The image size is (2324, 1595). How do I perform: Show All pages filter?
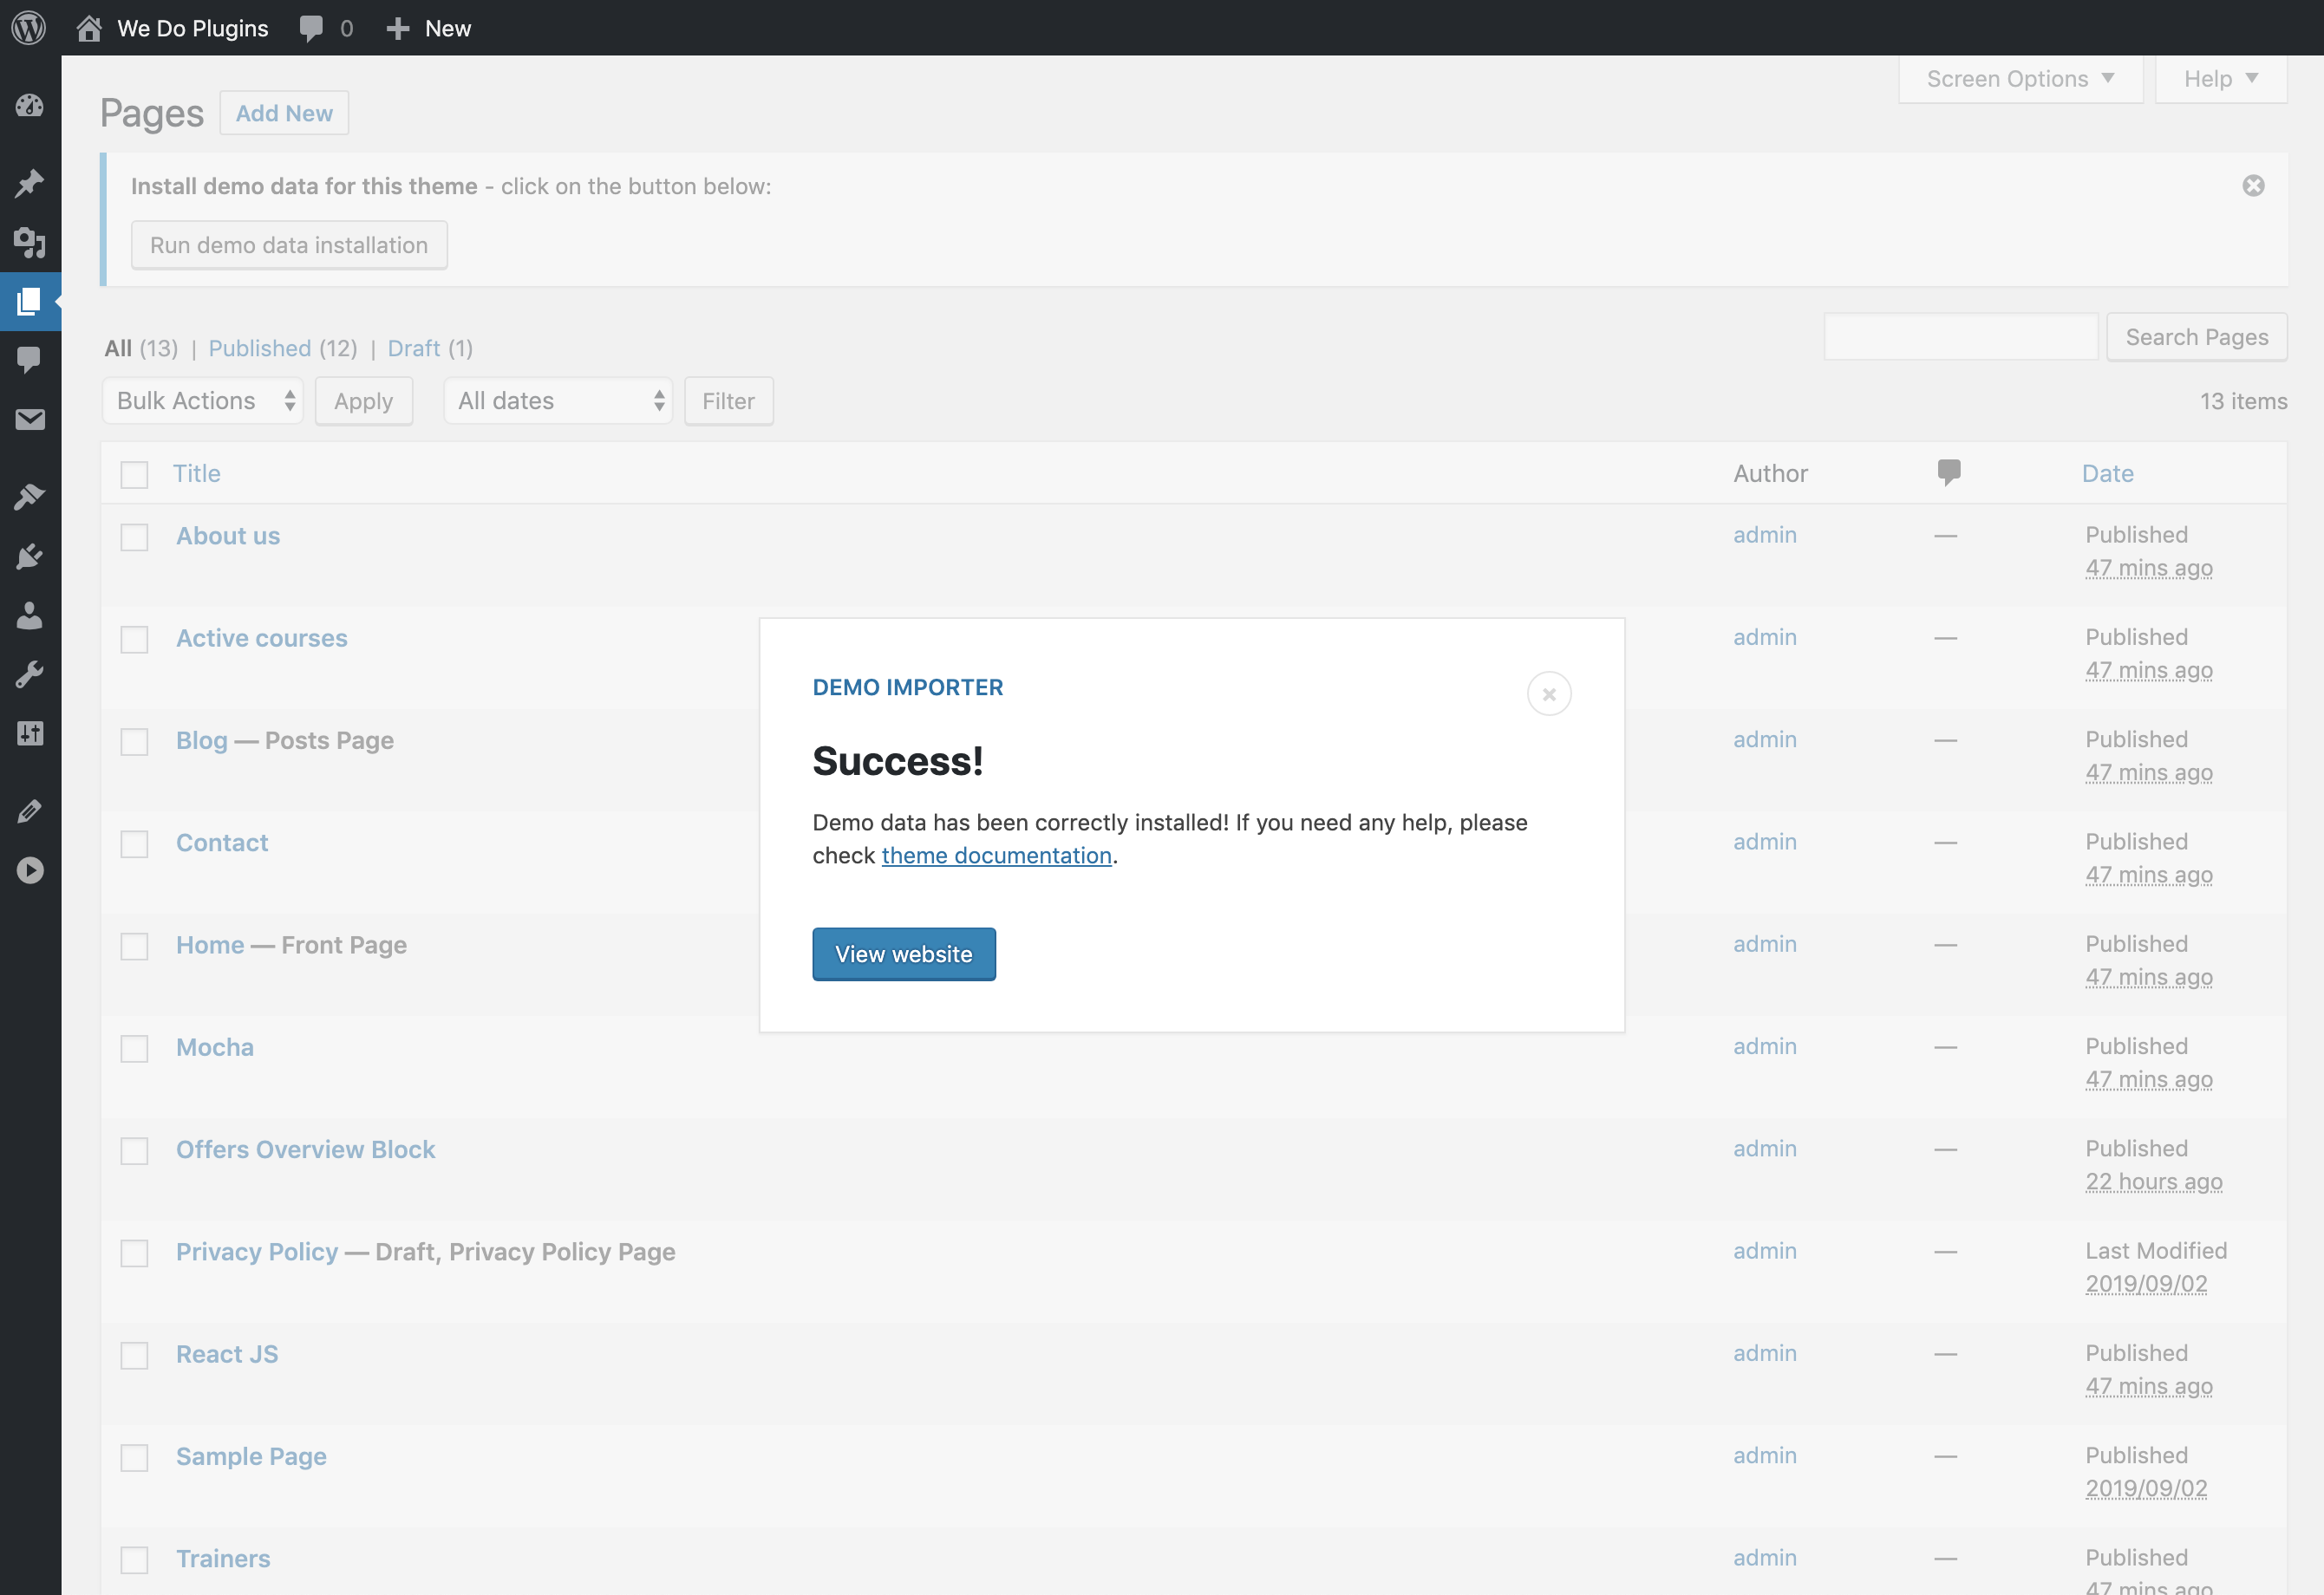click(118, 348)
